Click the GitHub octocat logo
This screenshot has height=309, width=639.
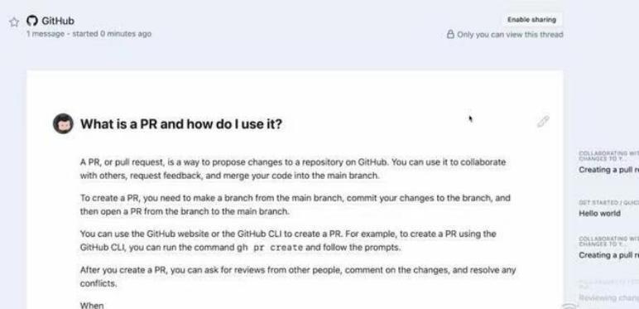[32, 21]
